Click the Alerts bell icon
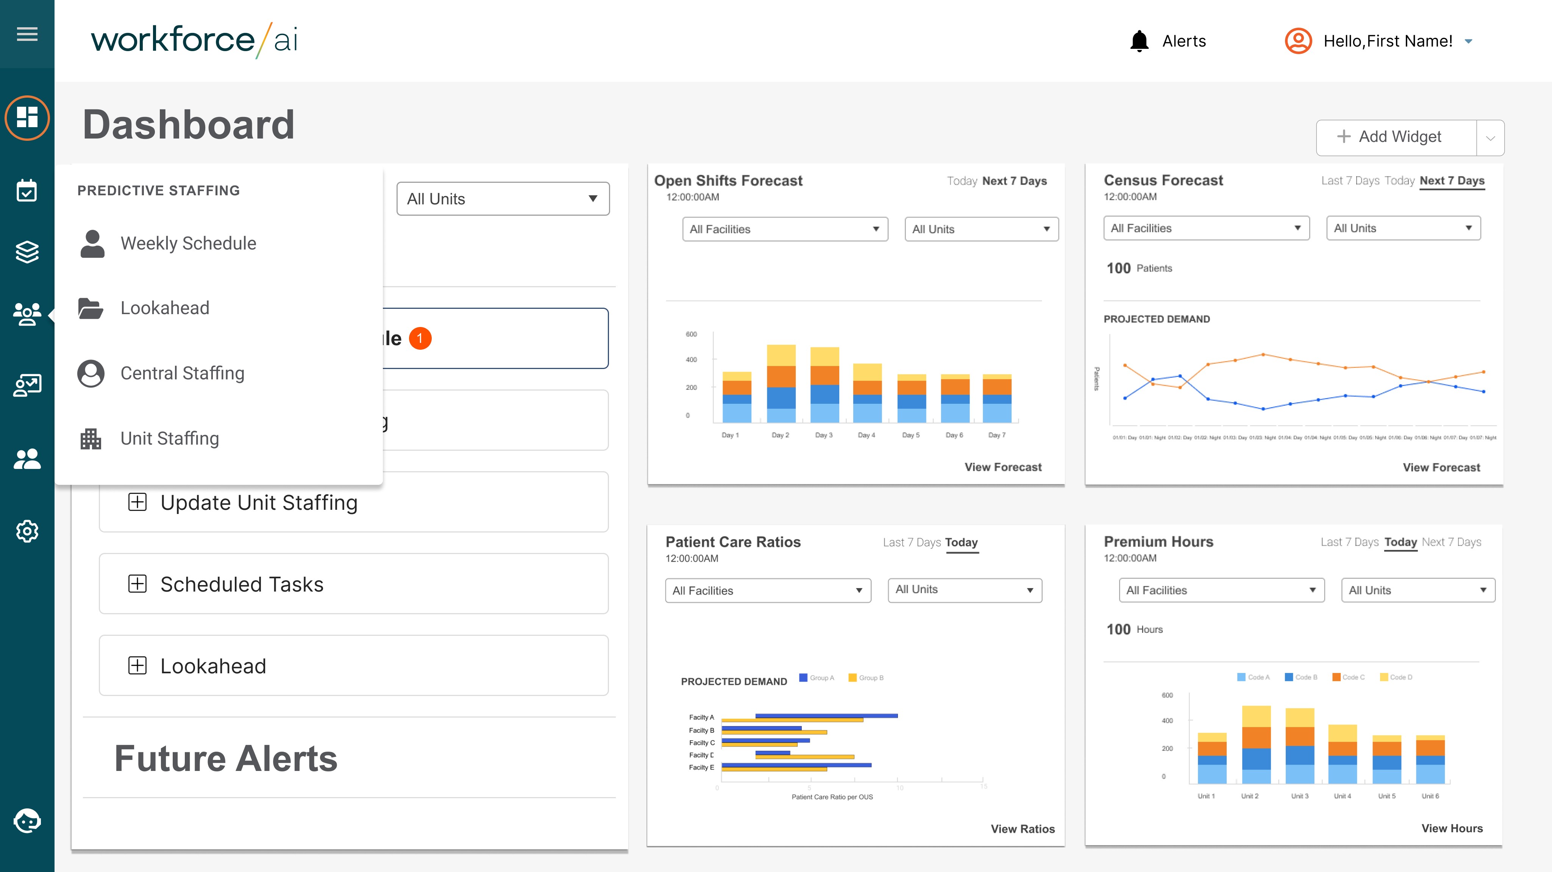This screenshot has width=1552, height=872. pyautogui.click(x=1139, y=41)
